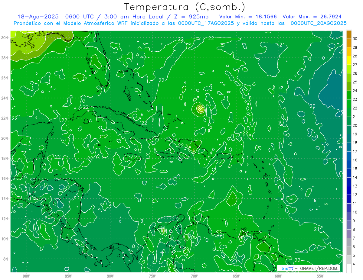Click the dark orange swatch above colorbar 30

(349, 34)
